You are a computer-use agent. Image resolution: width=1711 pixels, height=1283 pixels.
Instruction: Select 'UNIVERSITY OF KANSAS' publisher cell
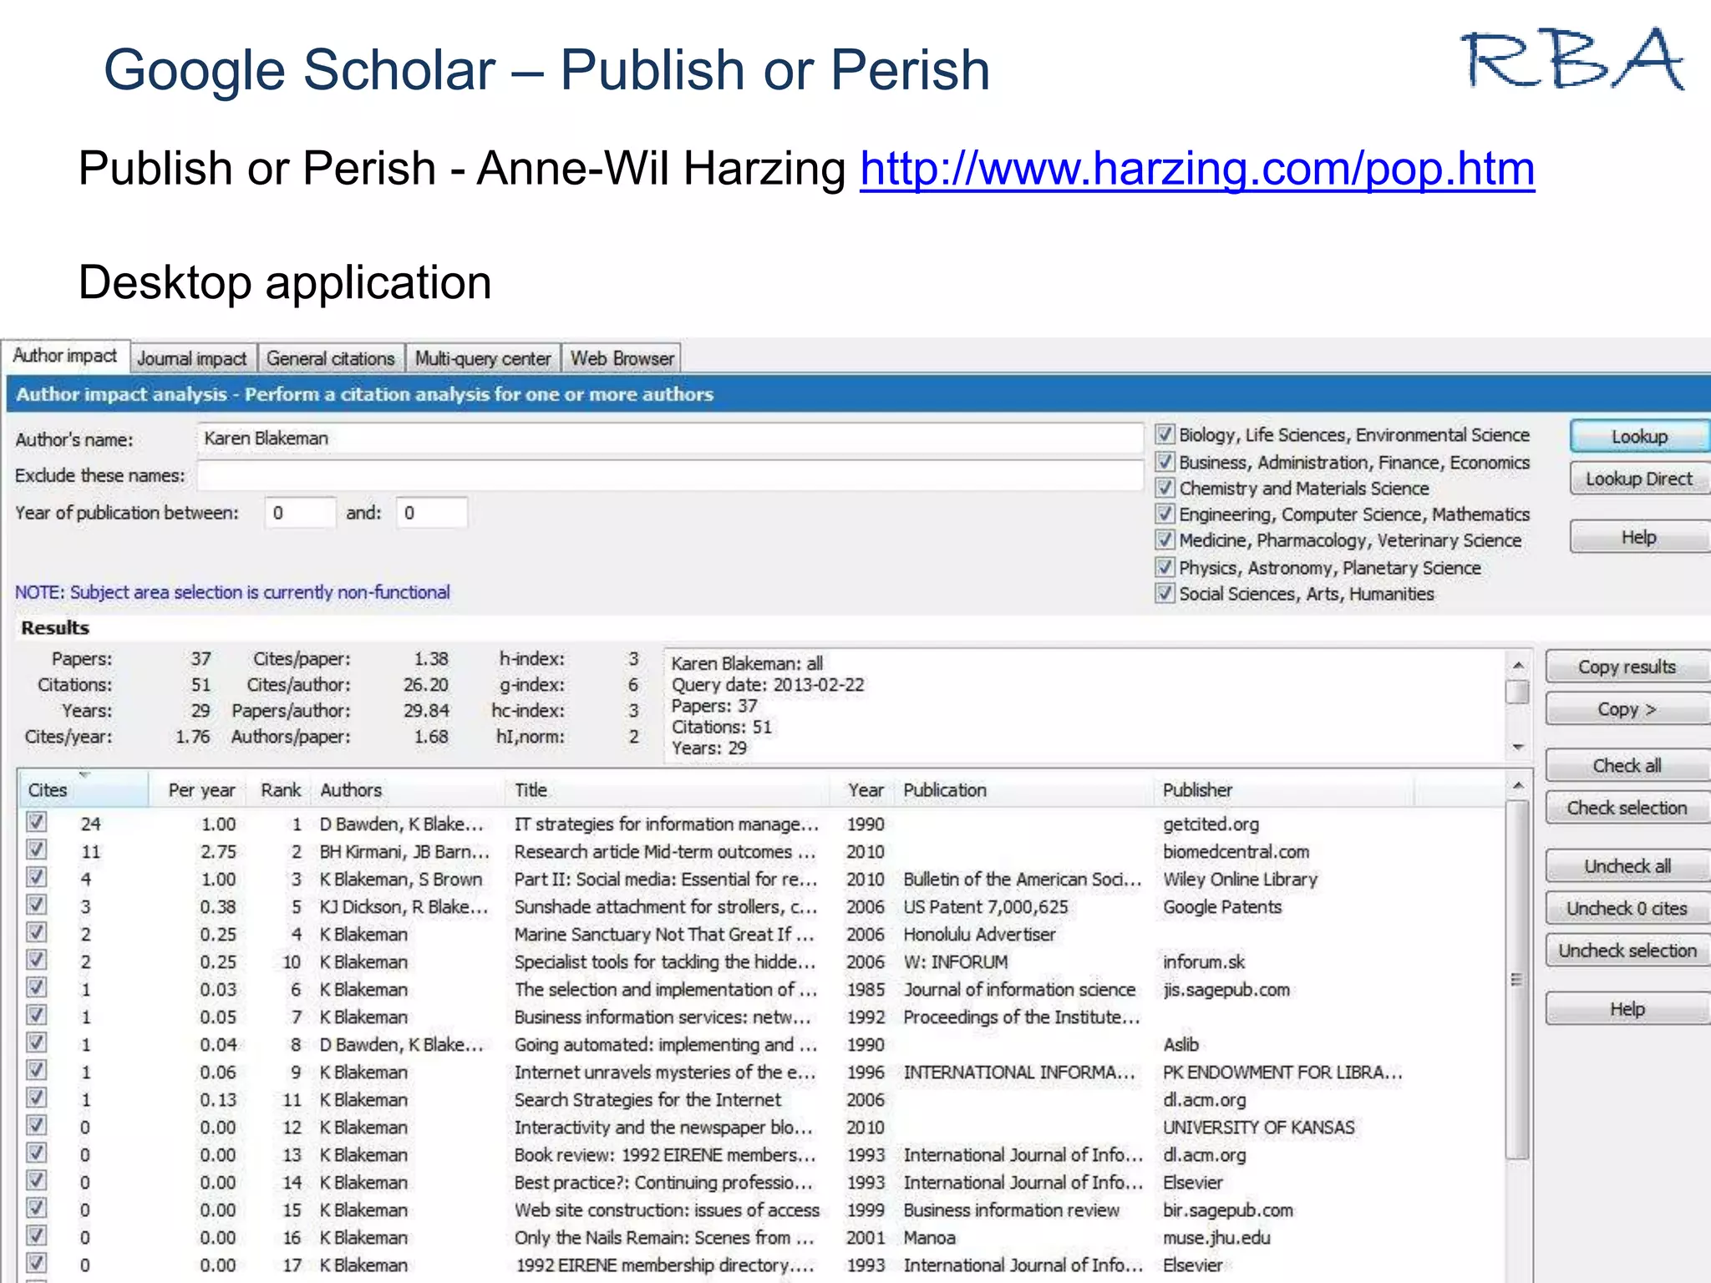pyautogui.click(x=1258, y=1128)
